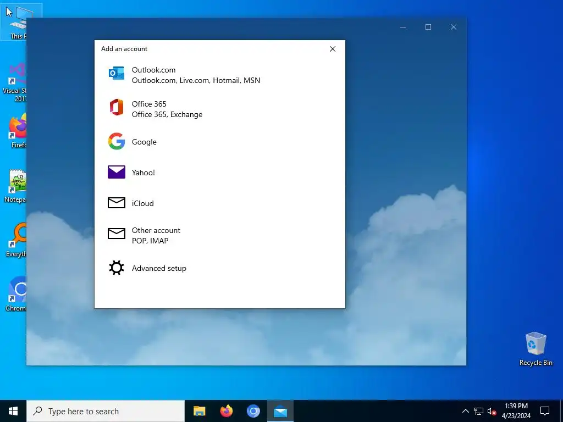Click the "Other account" title text
Viewport: 563px width, 422px height.
156,230
